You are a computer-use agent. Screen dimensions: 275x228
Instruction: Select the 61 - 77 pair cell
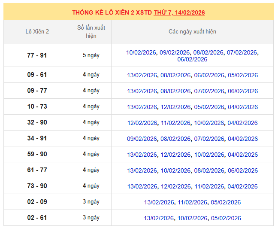point(37,170)
